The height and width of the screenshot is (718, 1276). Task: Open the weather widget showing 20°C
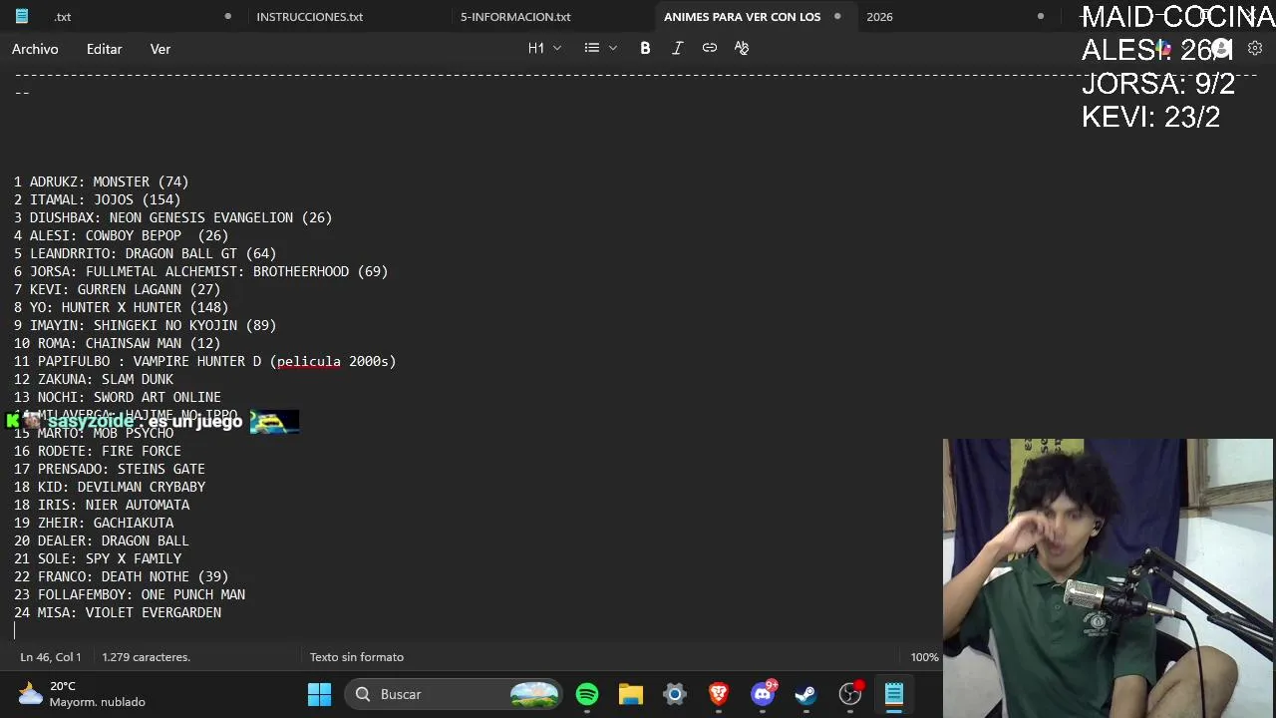click(x=82, y=694)
